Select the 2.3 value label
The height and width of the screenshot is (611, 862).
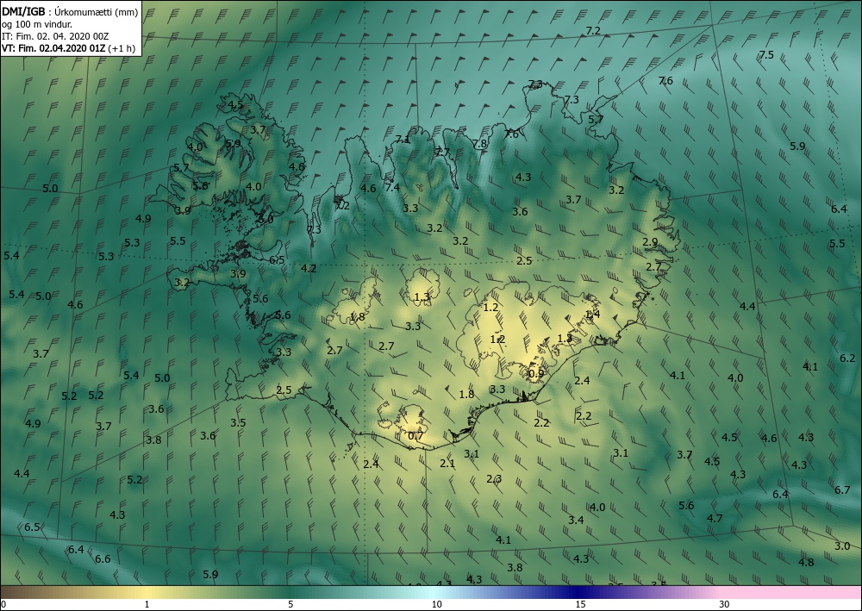[x=494, y=478]
